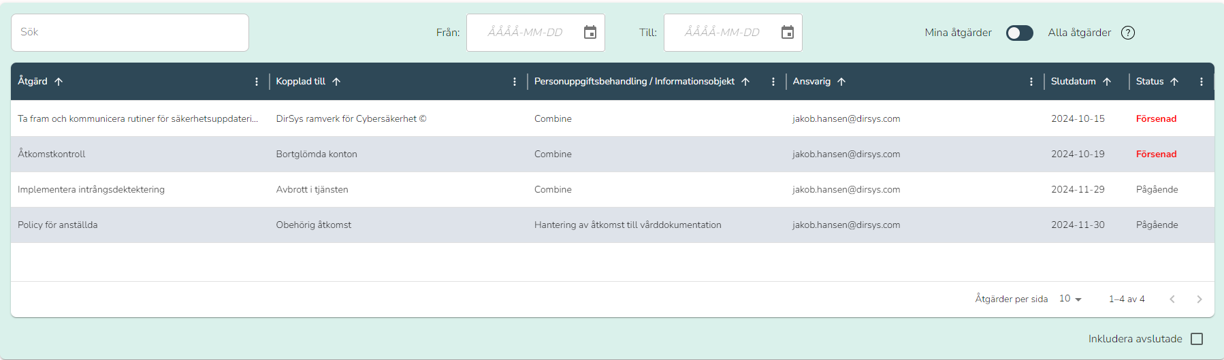Image resolution: width=1224 pixels, height=360 pixels.
Task: Go to previous page arrow
Action: tap(1172, 299)
